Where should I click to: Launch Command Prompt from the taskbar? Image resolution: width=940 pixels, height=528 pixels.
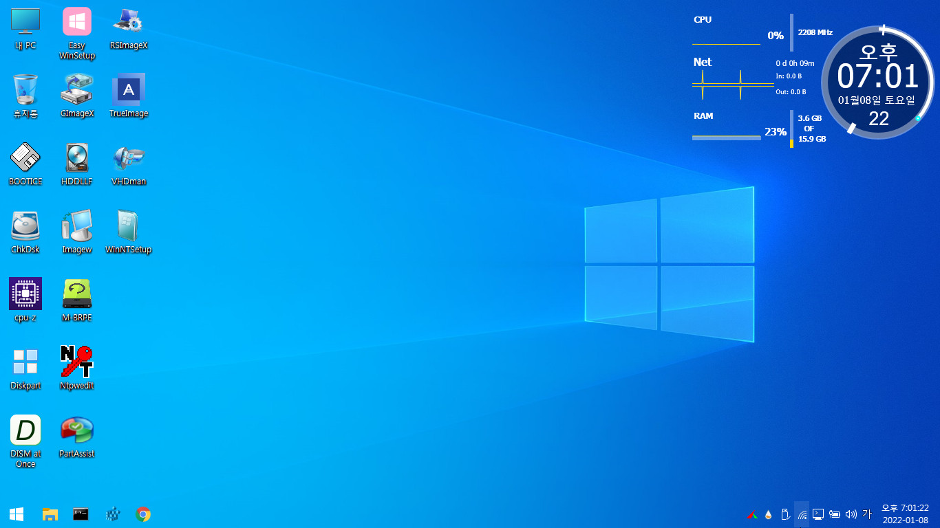81,514
